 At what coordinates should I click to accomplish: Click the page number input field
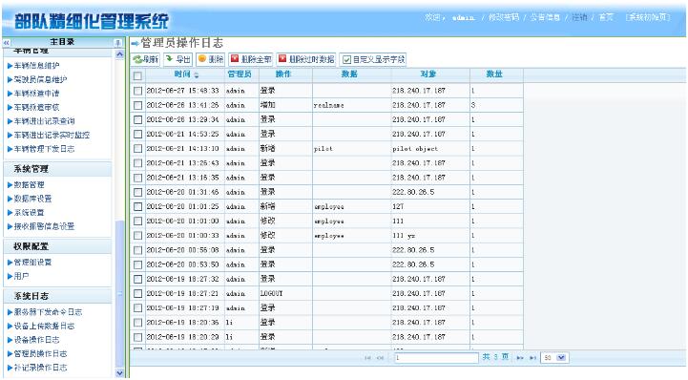point(436,358)
